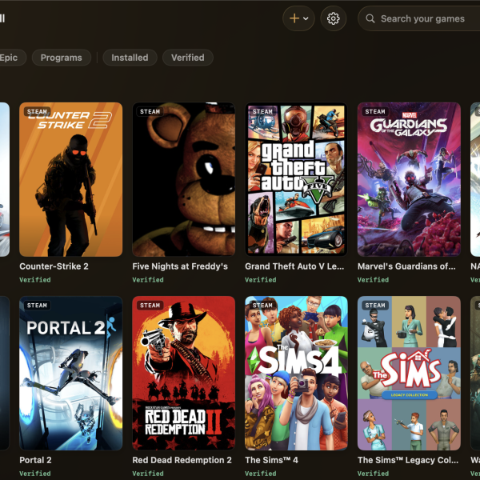Toggle the Installed filter chip
The image size is (480, 480).
[130, 58]
